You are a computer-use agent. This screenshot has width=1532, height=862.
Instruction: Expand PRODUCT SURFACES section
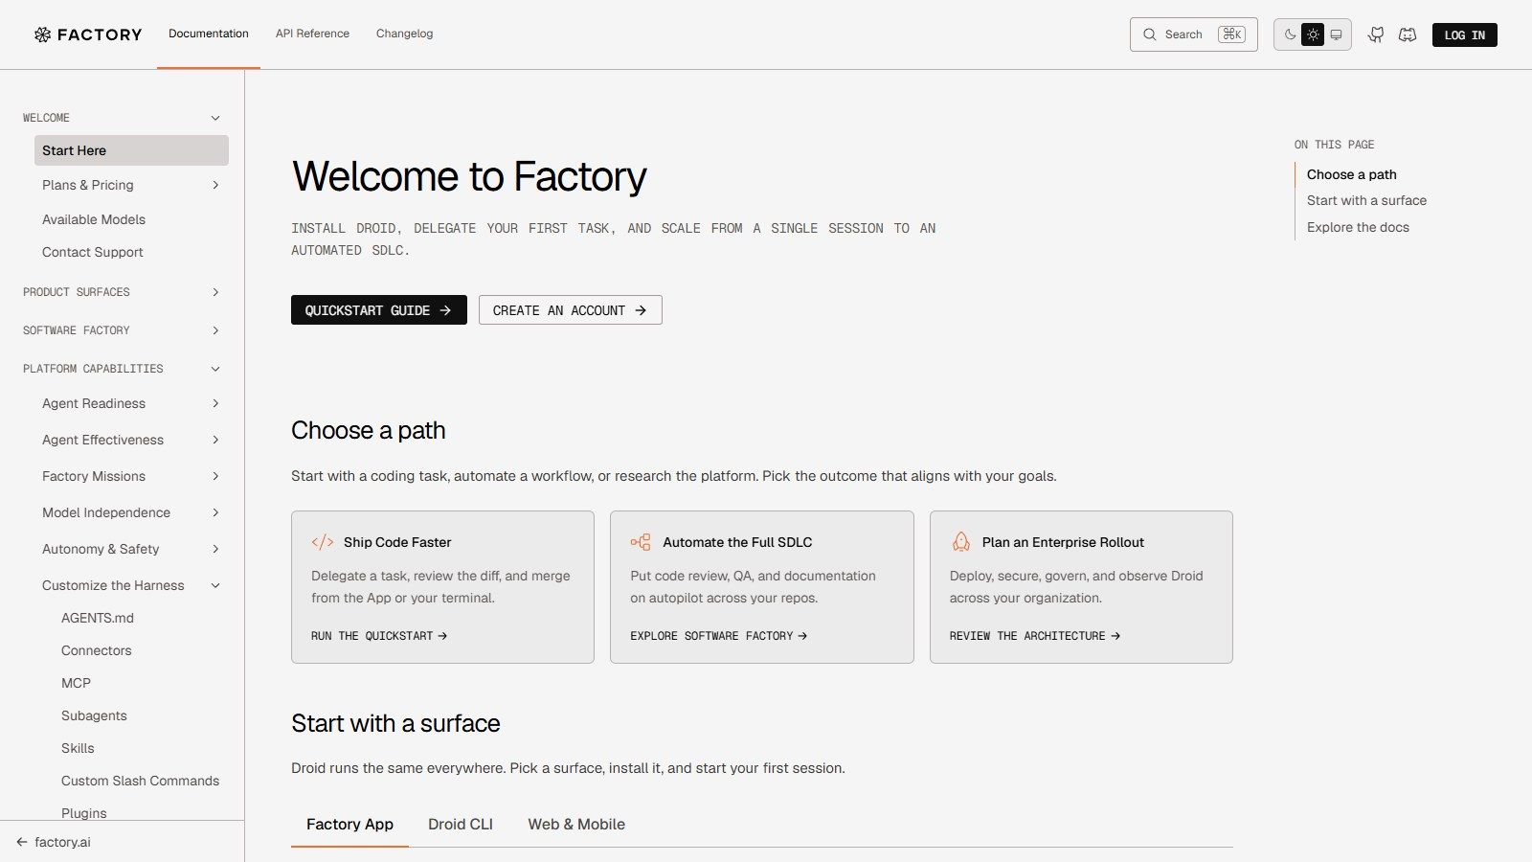pyautogui.click(x=122, y=292)
